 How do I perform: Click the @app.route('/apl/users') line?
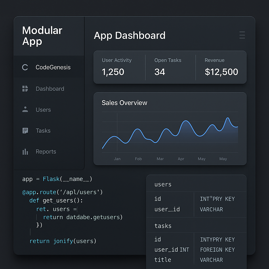click(x=62, y=192)
